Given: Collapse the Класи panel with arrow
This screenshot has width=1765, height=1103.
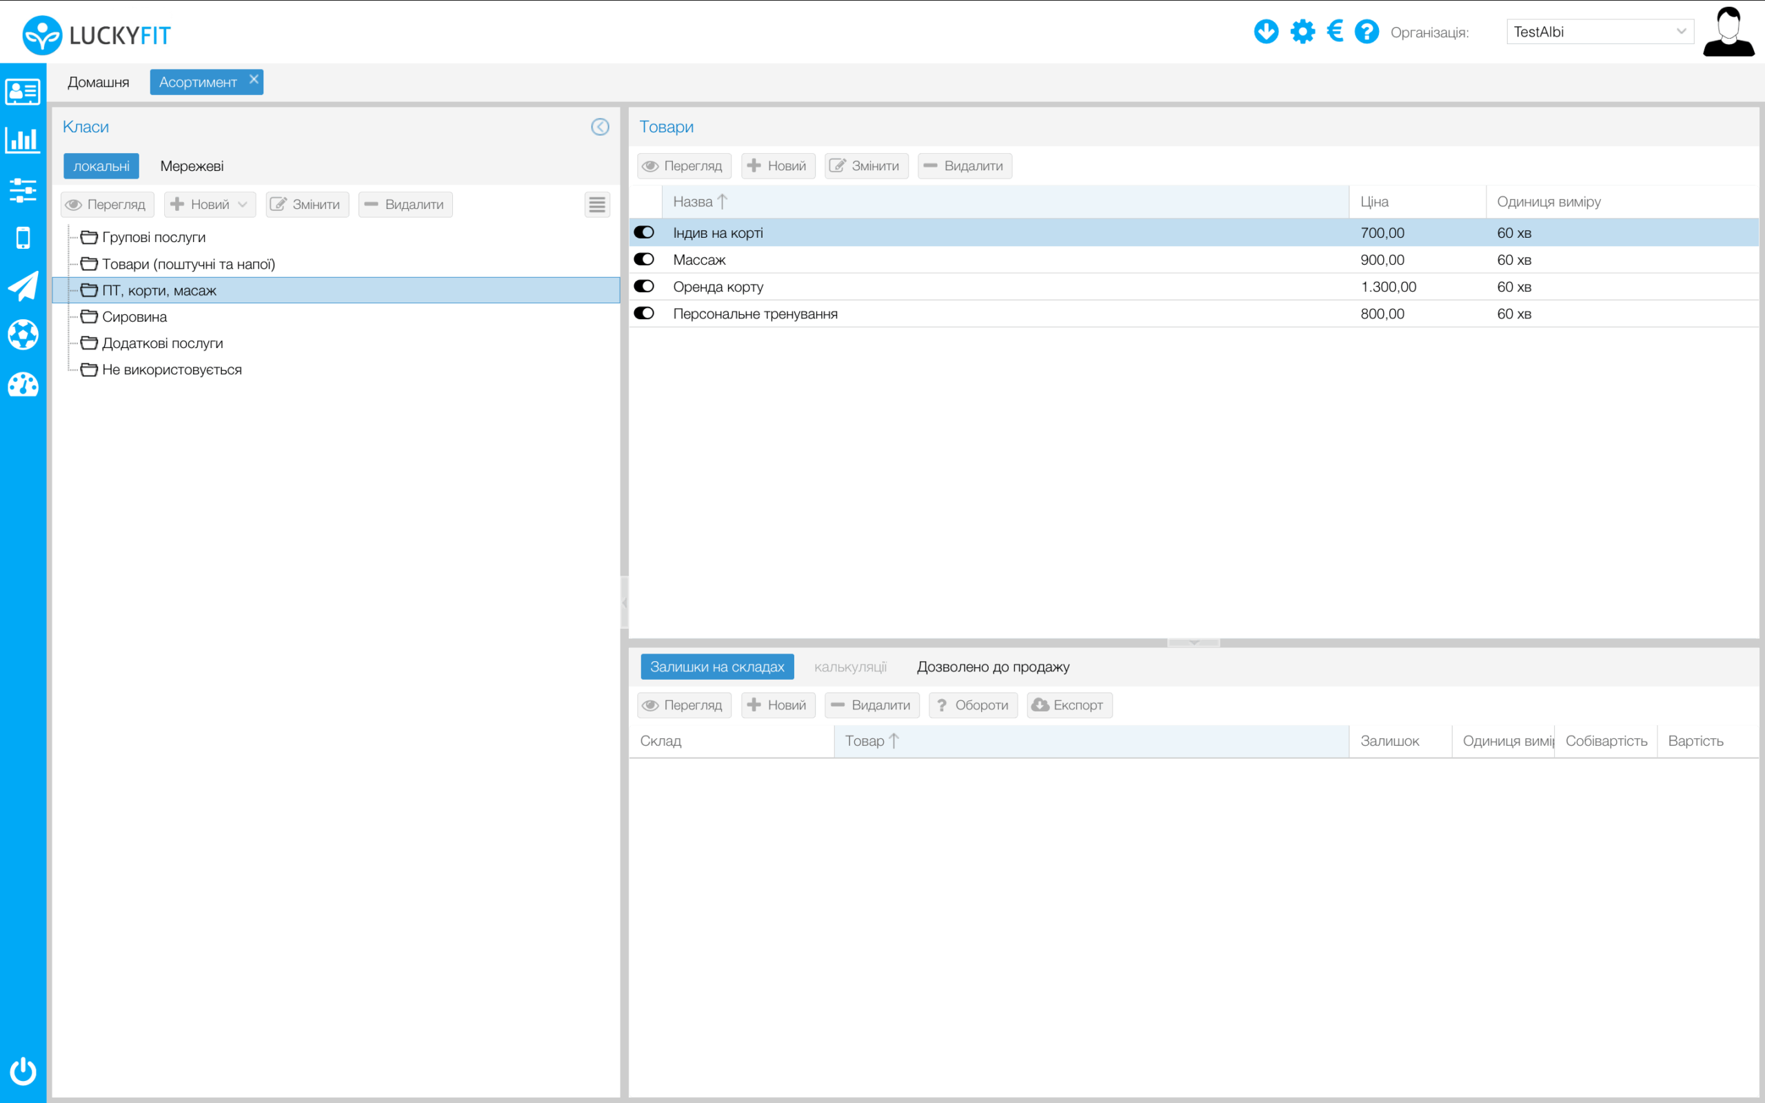Looking at the screenshot, I should 600,127.
